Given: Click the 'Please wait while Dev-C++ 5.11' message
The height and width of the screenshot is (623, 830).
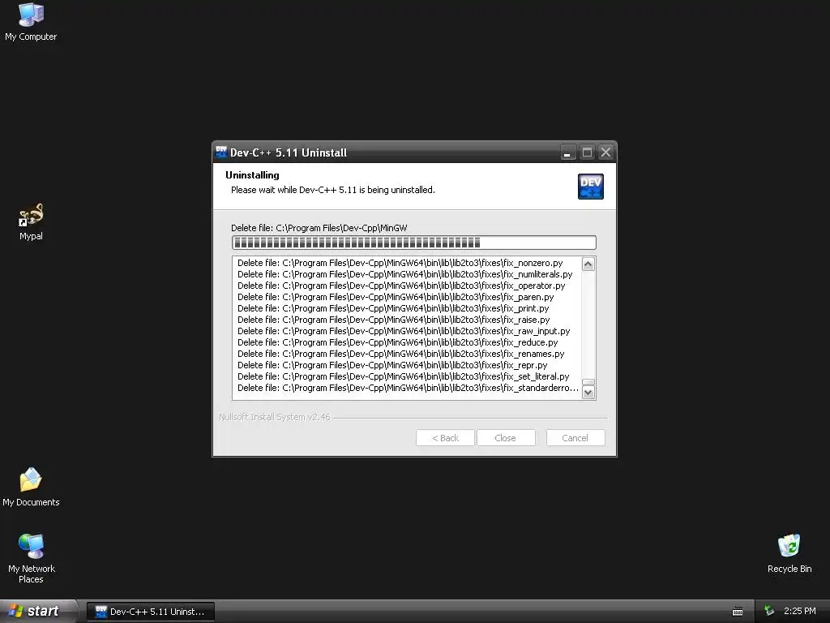Looking at the screenshot, I should 333,190.
